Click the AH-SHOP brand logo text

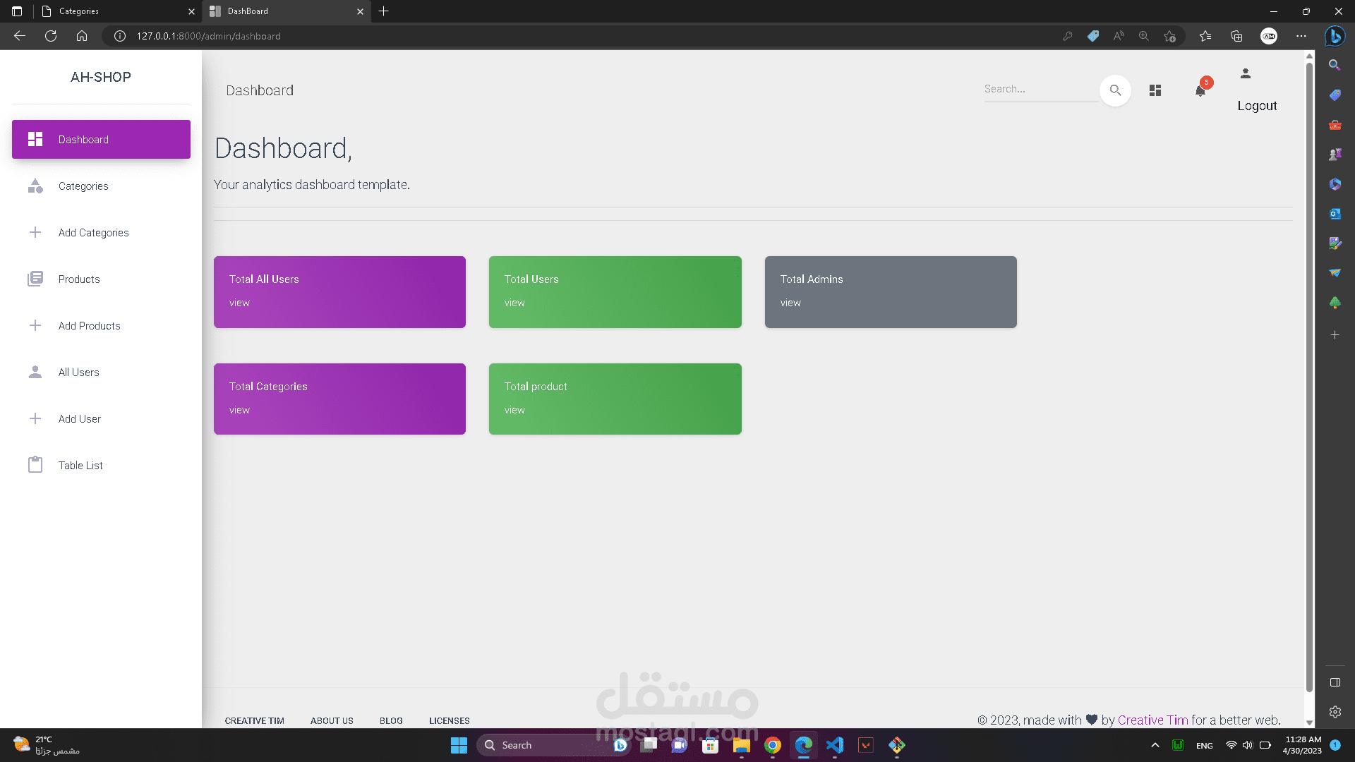pyautogui.click(x=101, y=77)
